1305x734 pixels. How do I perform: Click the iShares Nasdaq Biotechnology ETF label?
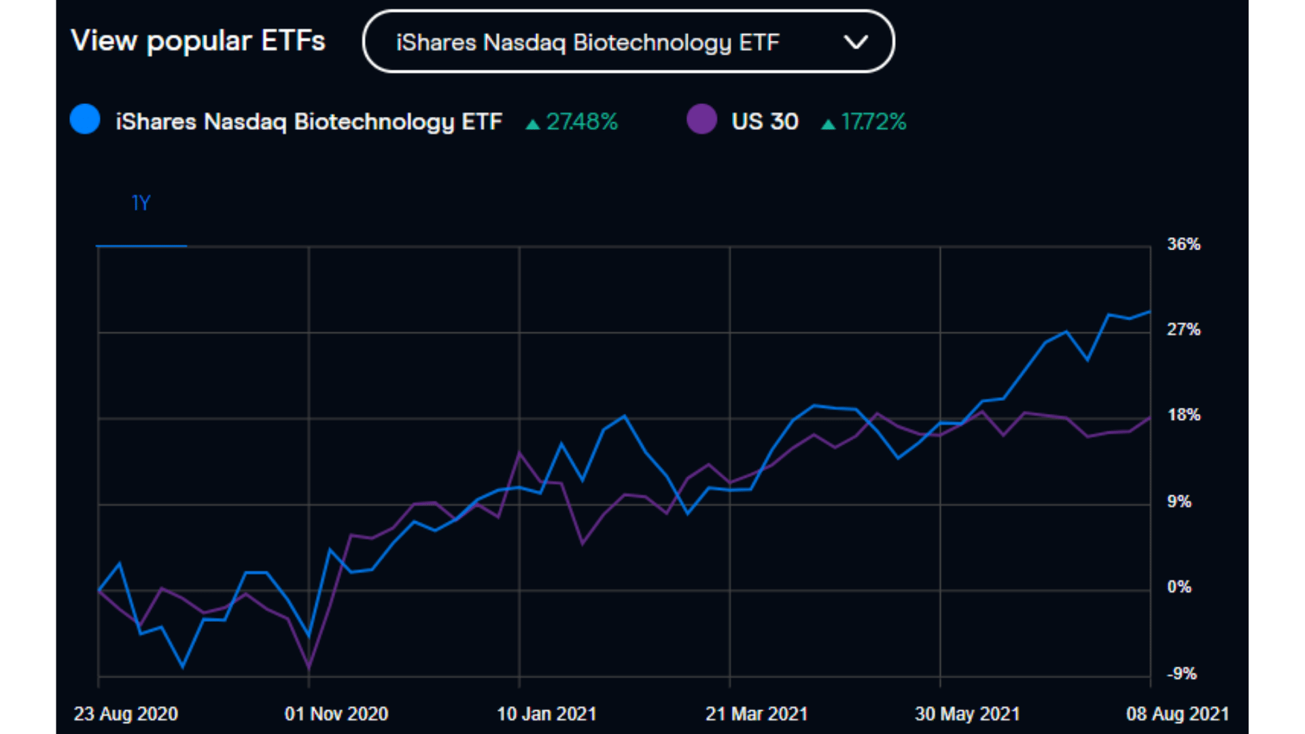point(309,121)
